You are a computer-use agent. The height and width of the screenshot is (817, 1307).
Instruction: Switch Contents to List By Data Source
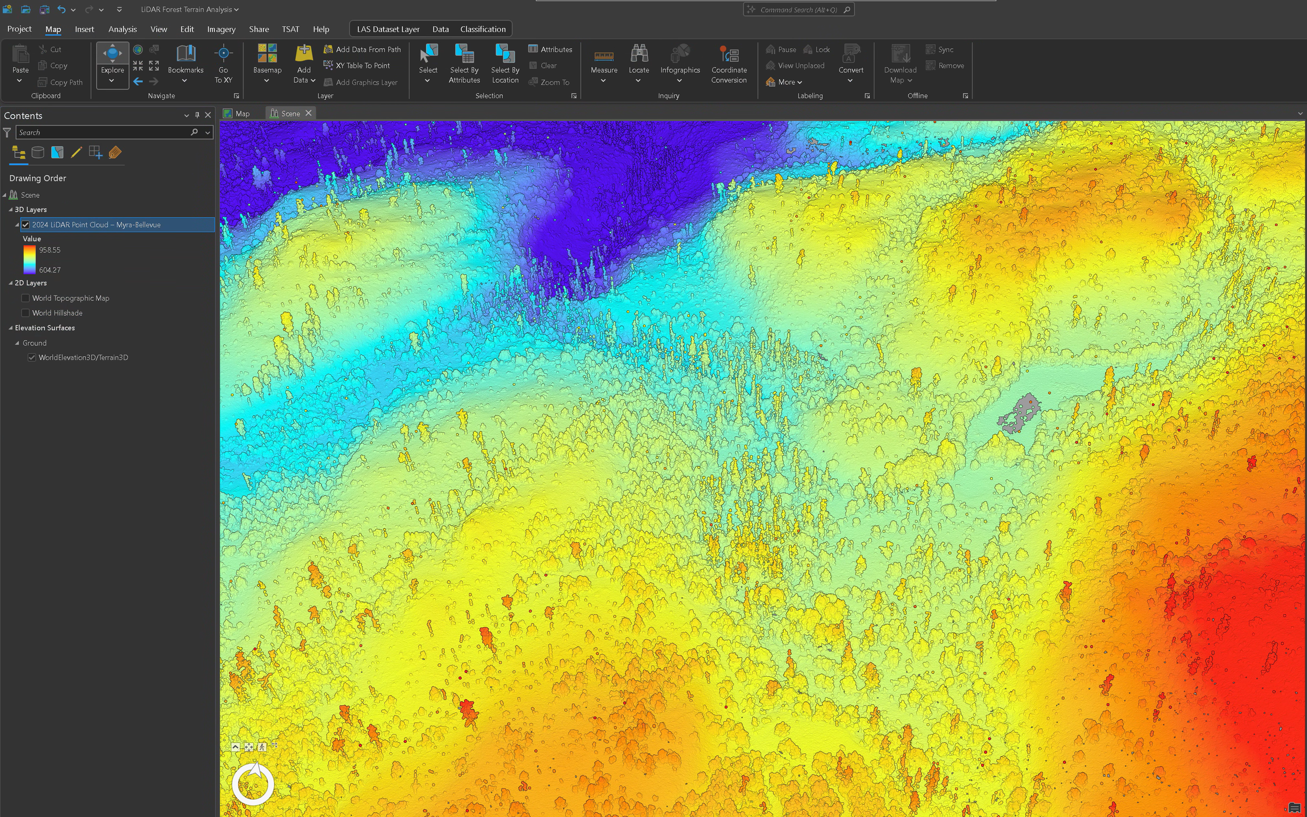tap(38, 153)
